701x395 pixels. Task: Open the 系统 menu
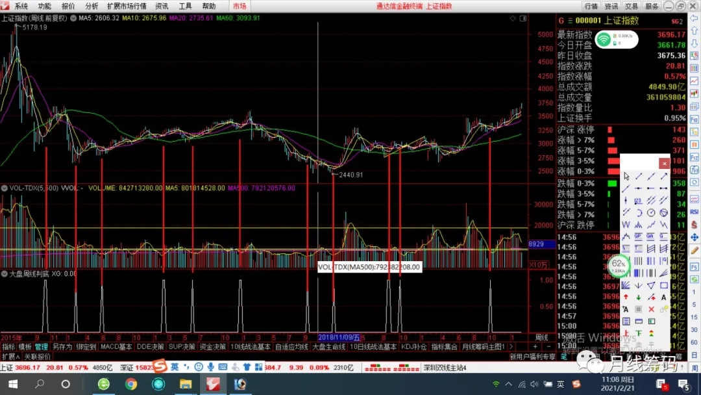pyautogui.click(x=21, y=6)
